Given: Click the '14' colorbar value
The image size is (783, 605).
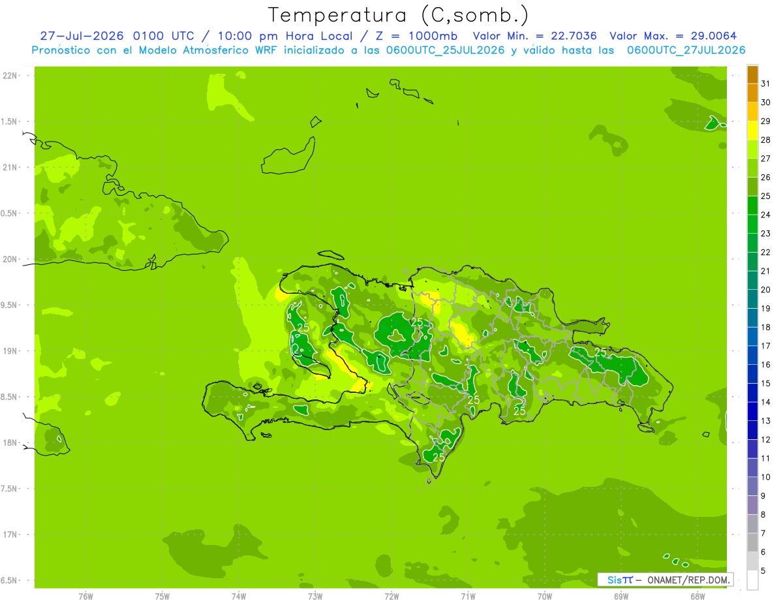Looking at the screenshot, I should pos(765,402).
